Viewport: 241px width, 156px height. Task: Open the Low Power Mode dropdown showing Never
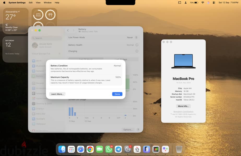[x=132, y=38]
